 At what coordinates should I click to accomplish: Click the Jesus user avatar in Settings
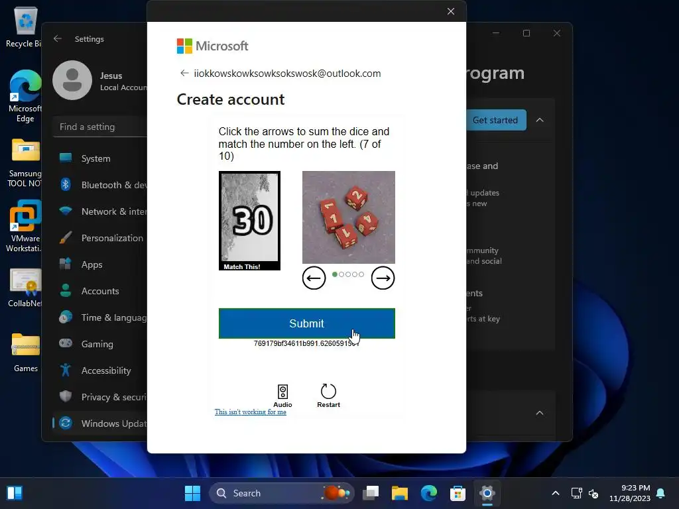(72, 80)
